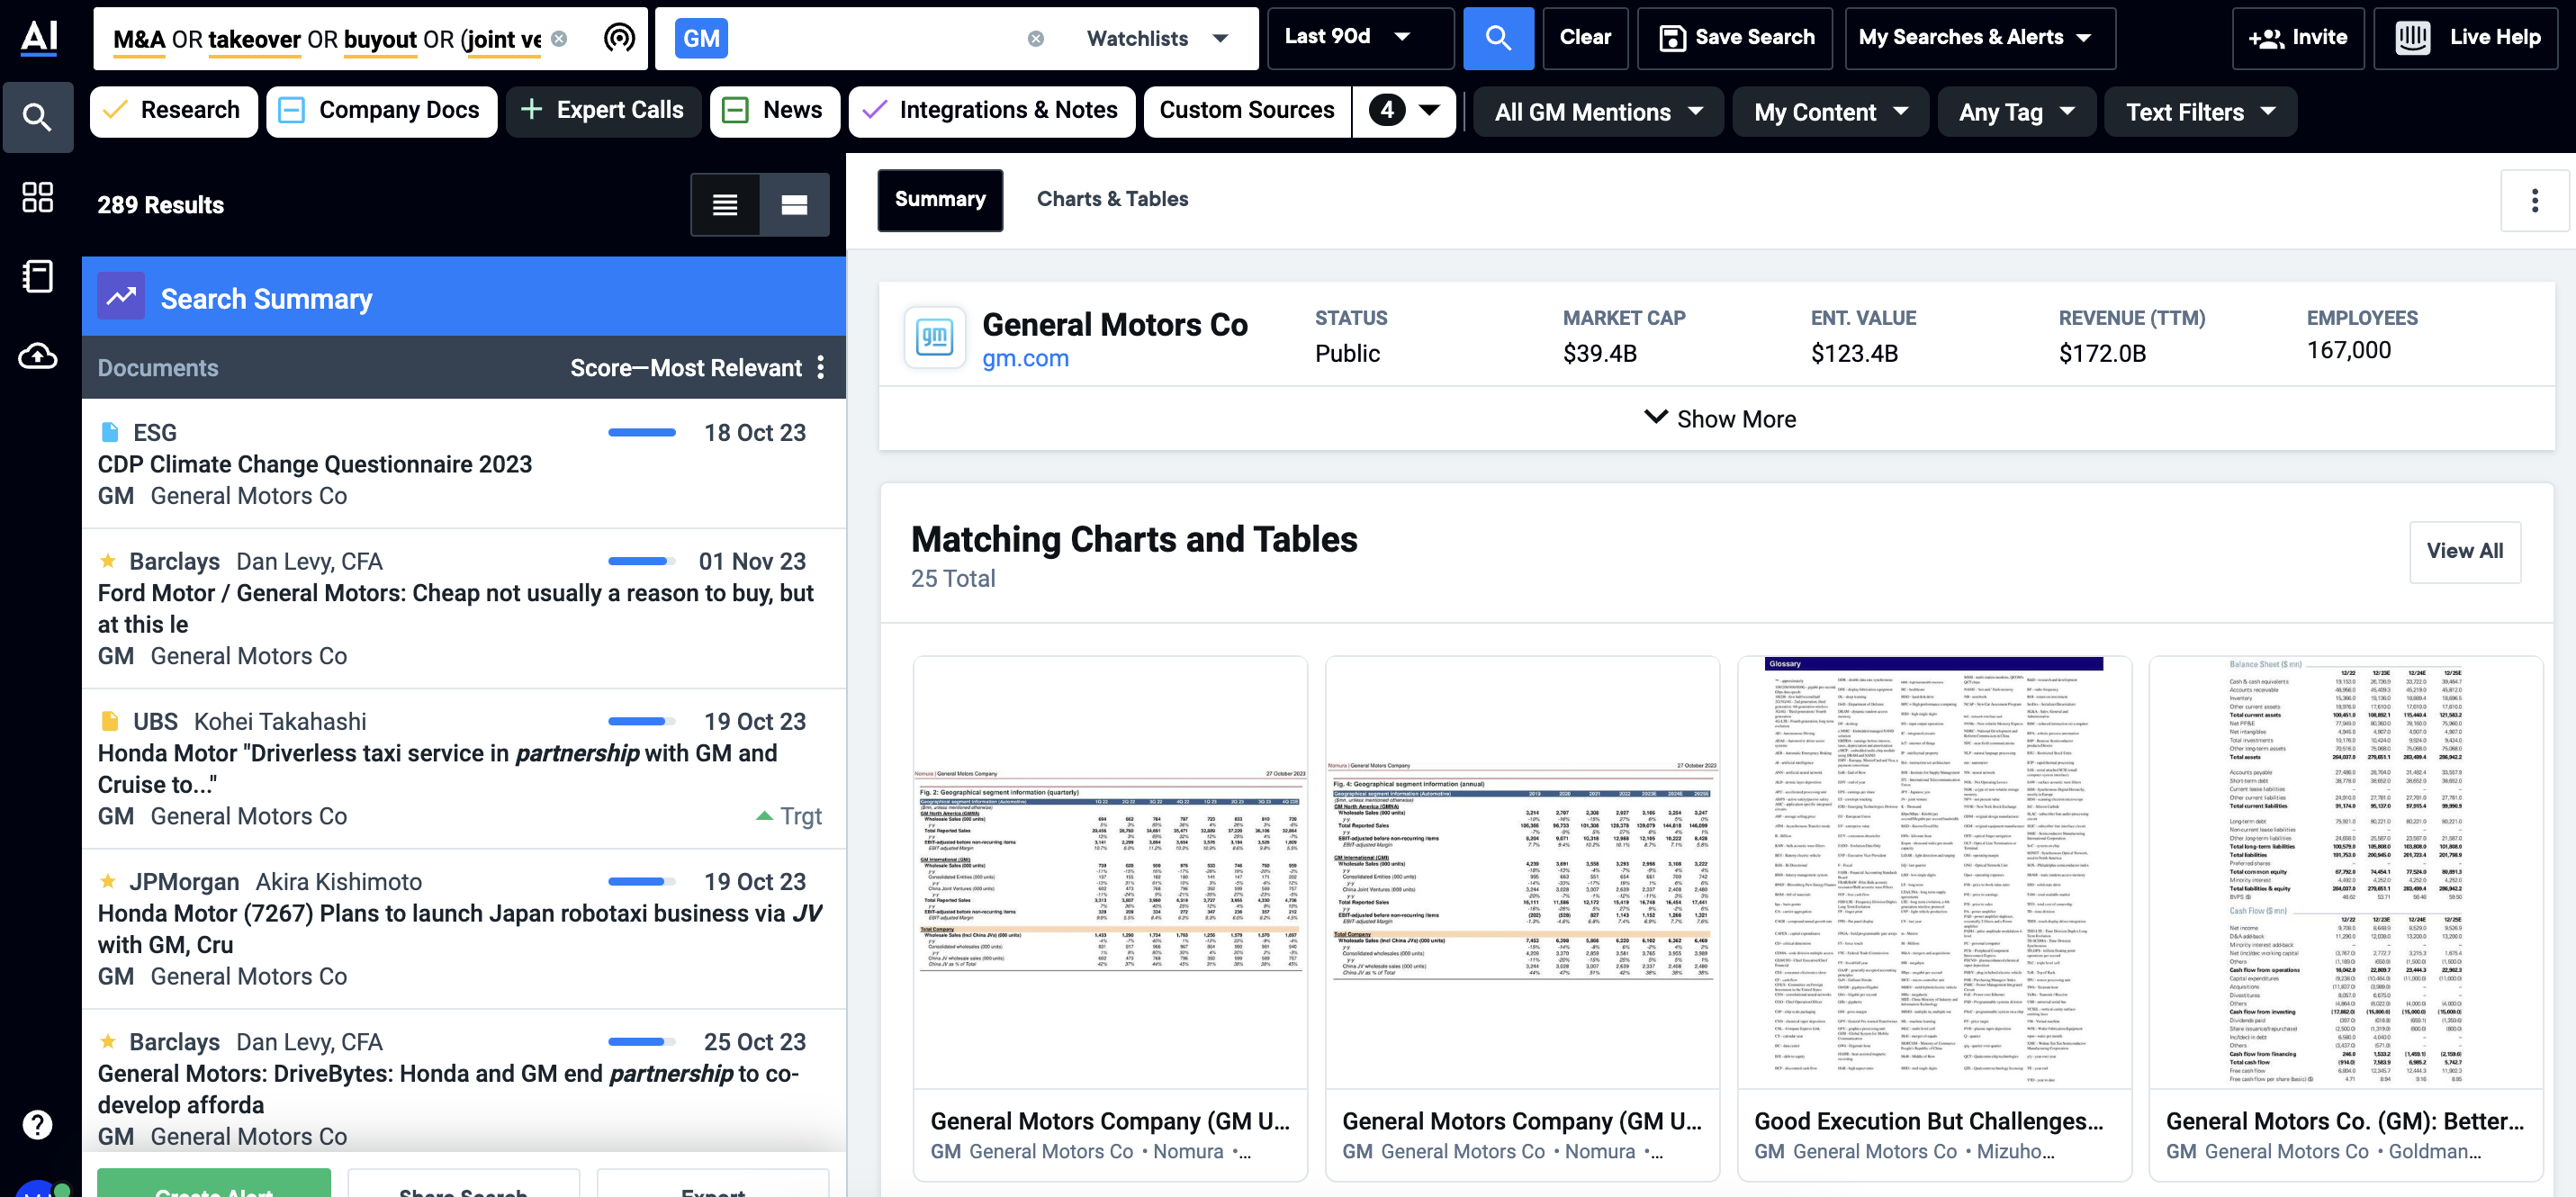This screenshot has width=2576, height=1197.
Task: Open the Documents sort options kebab menu
Action: tap(821, 368)
